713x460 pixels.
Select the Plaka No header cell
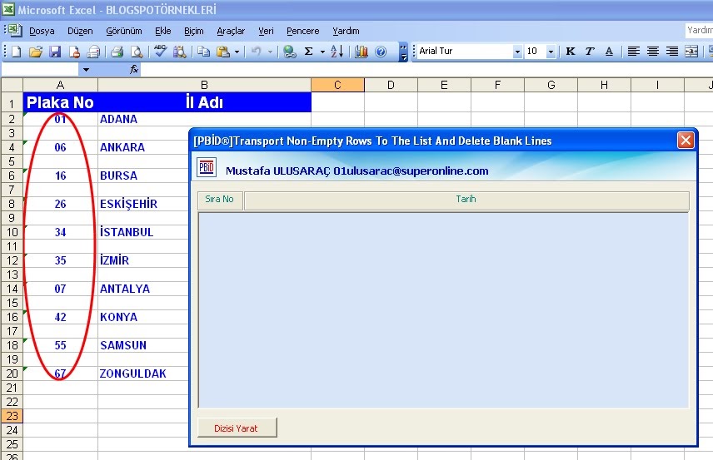(60, 102)
